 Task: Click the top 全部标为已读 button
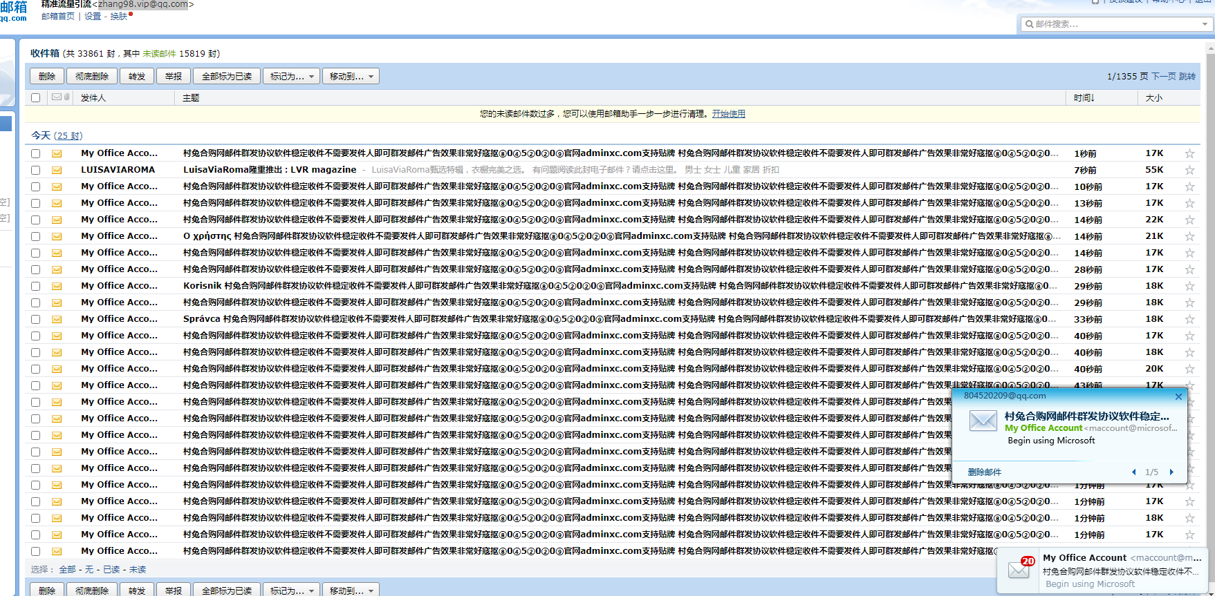(227, 77)
